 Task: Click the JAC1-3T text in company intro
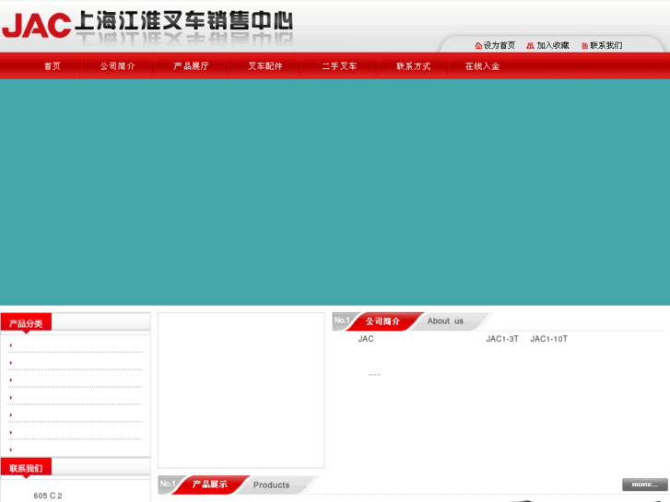[x=502, y=339]
